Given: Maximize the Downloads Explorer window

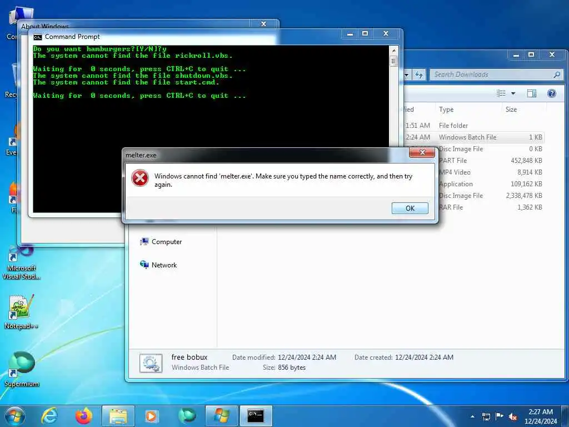Looking at the screenshot, I should click(531, 55).
